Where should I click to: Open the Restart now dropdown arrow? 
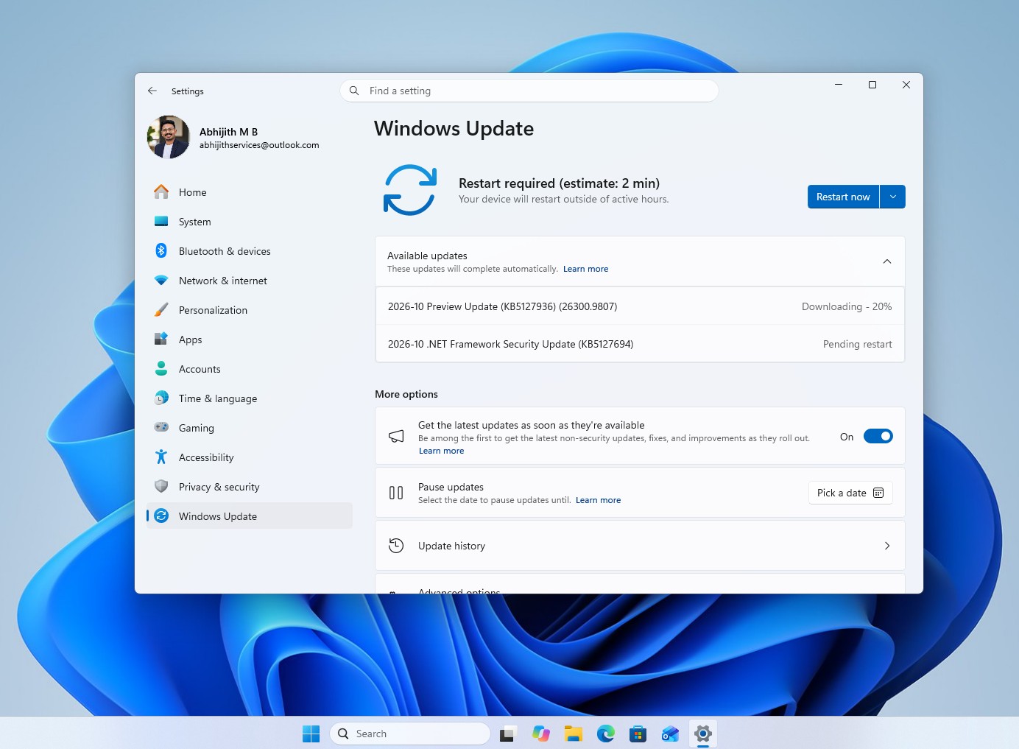[x=892, y=197]
